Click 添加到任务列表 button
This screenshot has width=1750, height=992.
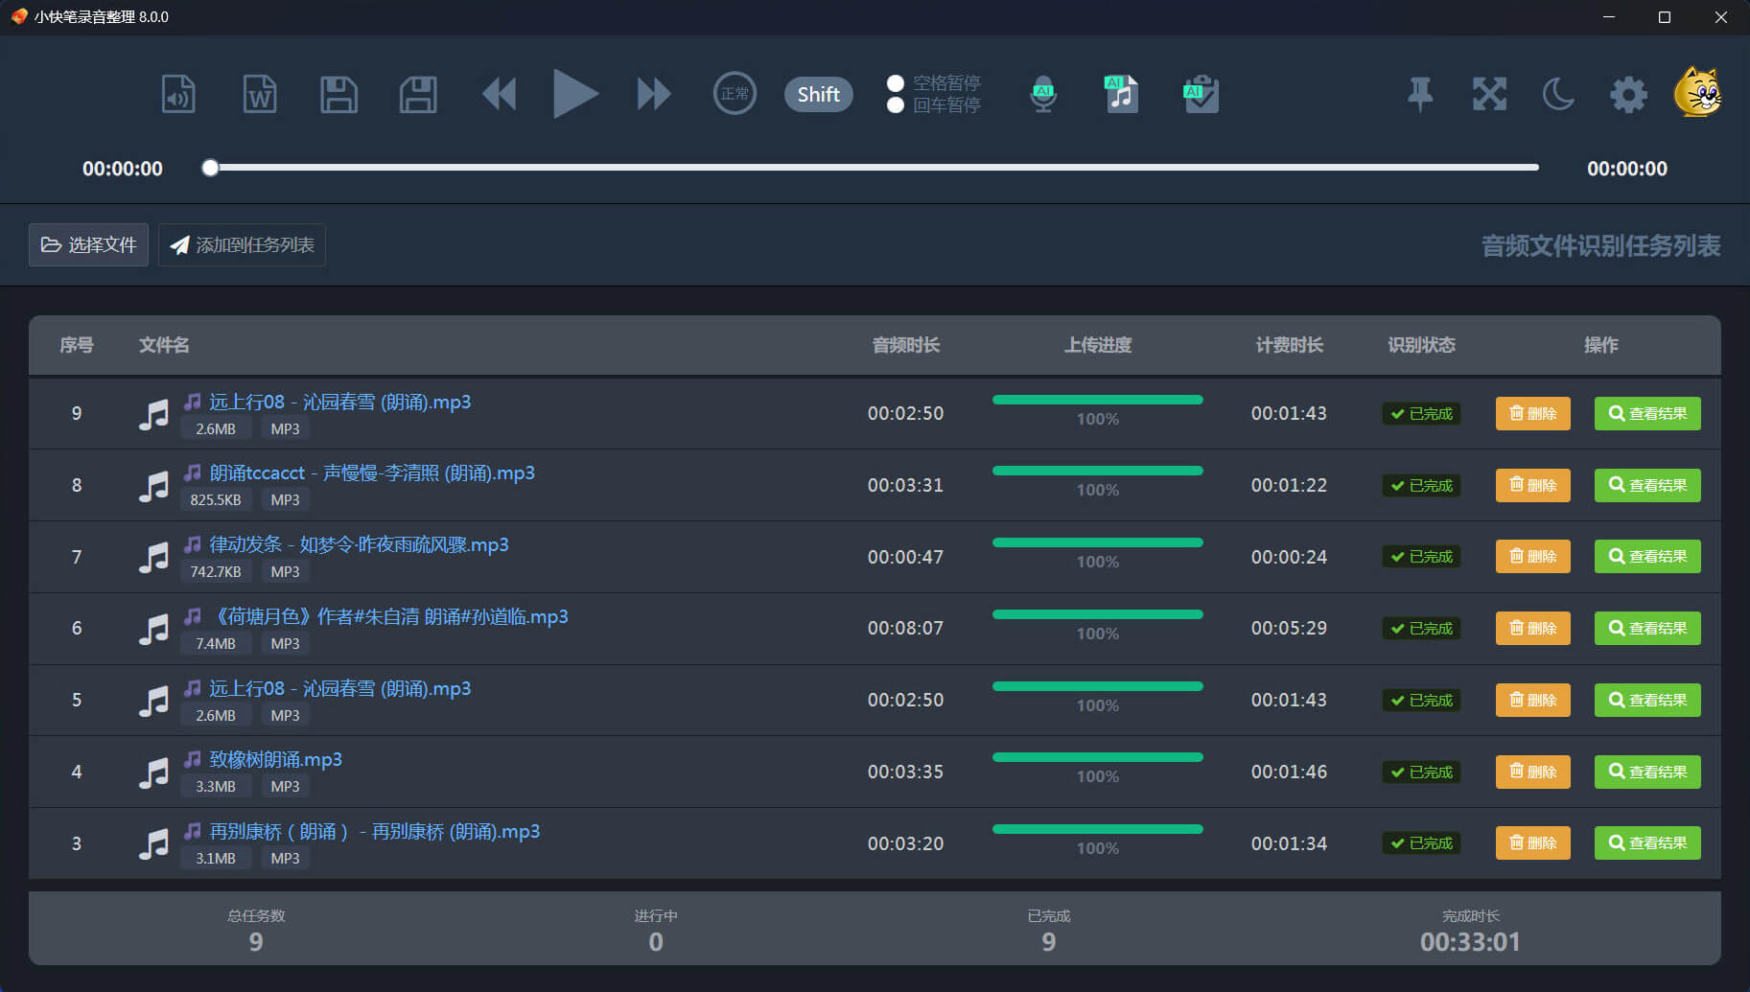(x=242, y=245)
